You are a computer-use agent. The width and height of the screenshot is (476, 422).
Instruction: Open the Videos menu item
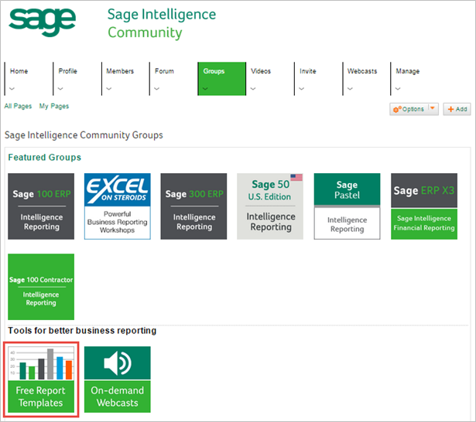point(261,71)
